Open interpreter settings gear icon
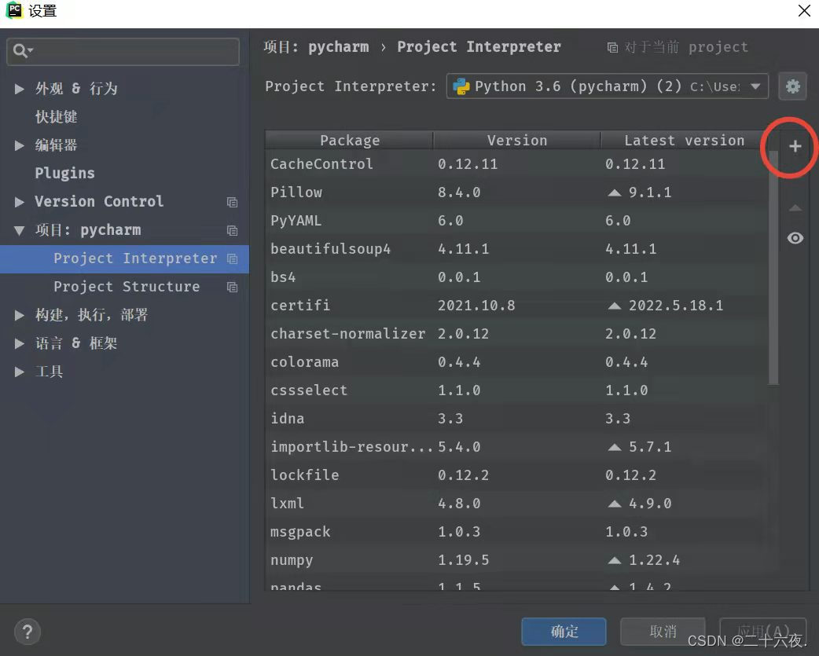This screenshot has width=819, height=656. [792, 86]
